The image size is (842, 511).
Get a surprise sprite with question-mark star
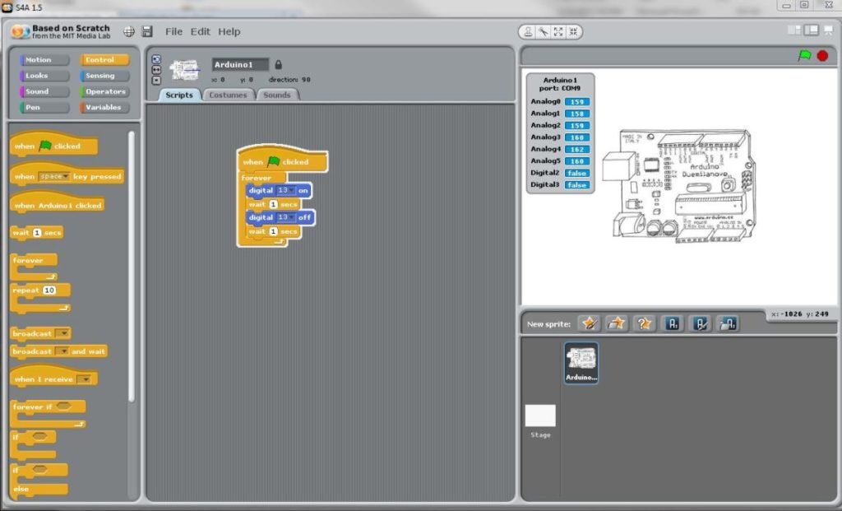(645, 323)
